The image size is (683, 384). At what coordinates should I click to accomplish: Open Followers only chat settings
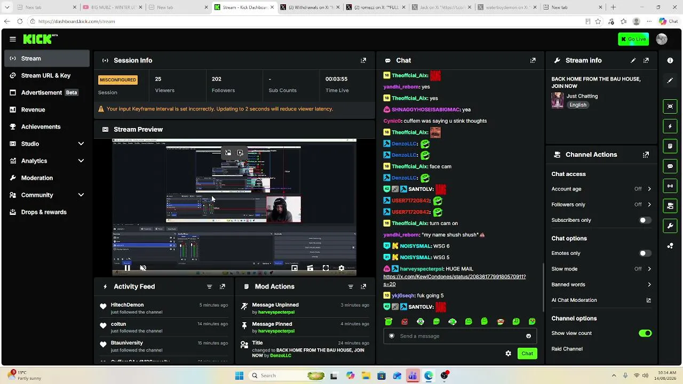tap(601, 205)
